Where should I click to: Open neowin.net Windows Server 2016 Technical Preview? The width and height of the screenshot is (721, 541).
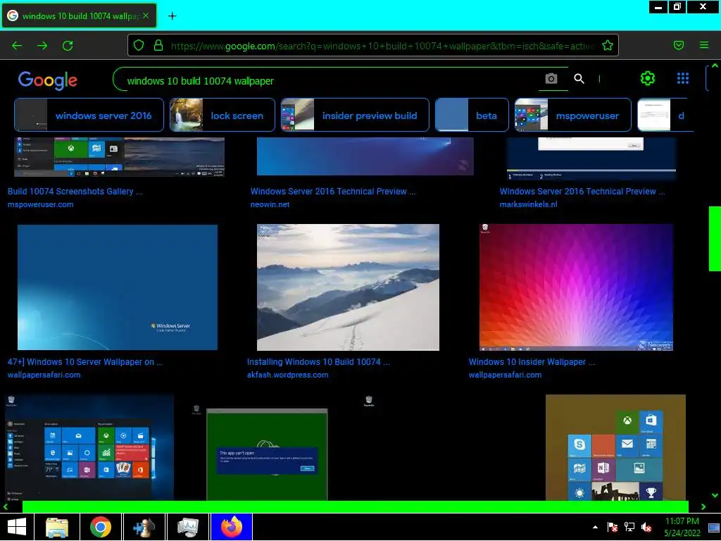tap(333, 192)
